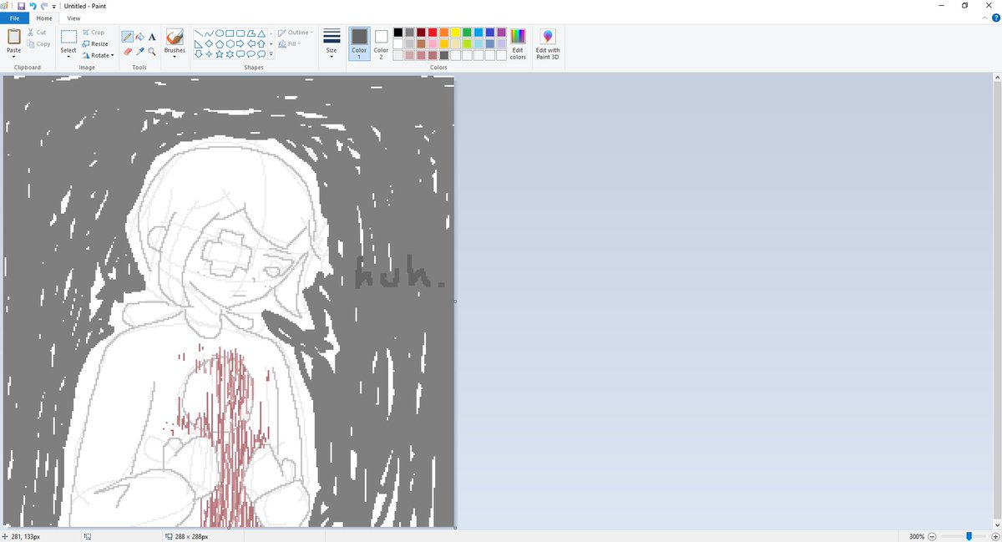Choose the Up arrow shape
The image size is (1002, 542).
(261, 43)
